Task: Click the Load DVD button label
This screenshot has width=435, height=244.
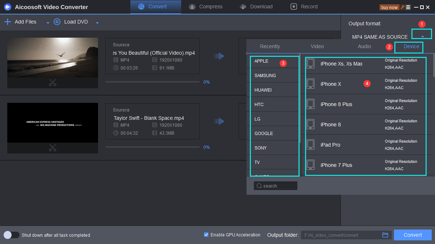Action: 76,22
